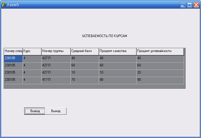The image size is (201, 138).
Task: Select the Процент качества cell showing 10
Action: (118, 73)
